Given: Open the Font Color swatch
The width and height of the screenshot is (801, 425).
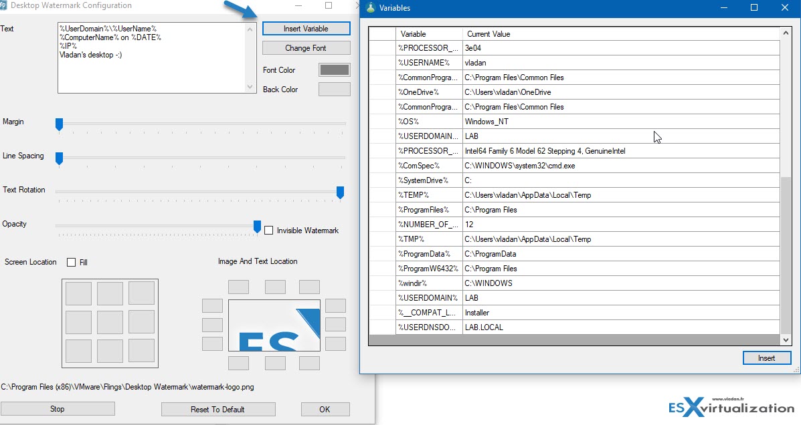Looking at the screenshot, I should click(334, 69).
